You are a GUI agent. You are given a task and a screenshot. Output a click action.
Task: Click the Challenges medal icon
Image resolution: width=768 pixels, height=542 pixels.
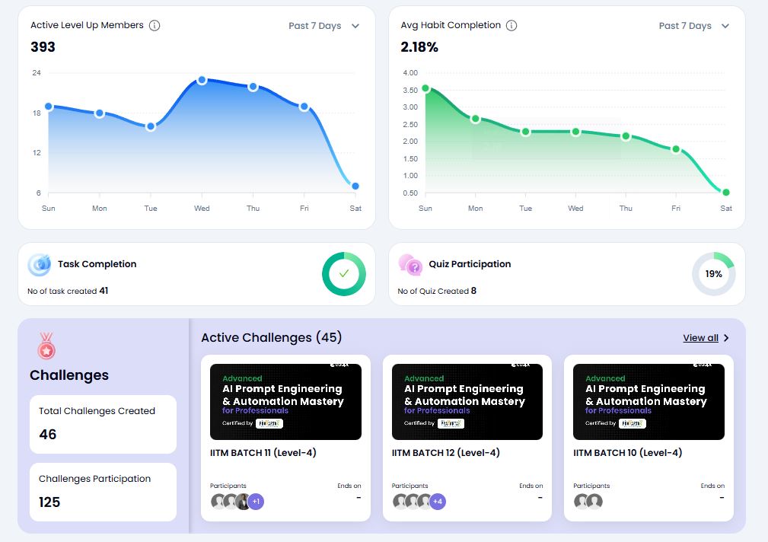click(x=46, y=346)
